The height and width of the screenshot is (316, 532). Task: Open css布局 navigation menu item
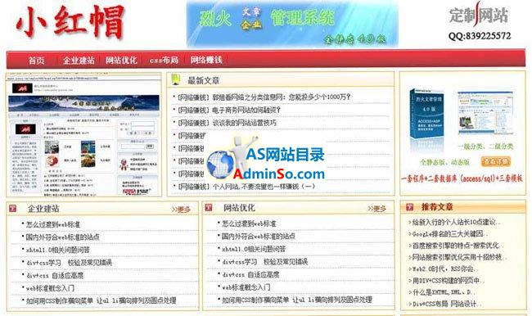pyautogui.click(x=164, y=61)
